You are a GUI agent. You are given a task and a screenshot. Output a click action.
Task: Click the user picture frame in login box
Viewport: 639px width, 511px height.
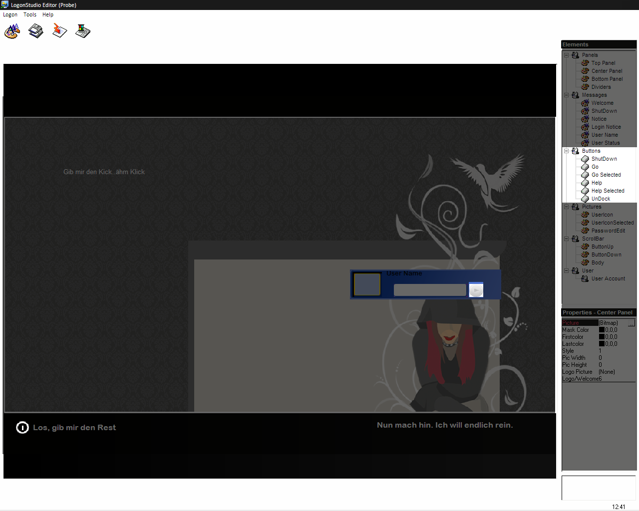tap(367, 284)
